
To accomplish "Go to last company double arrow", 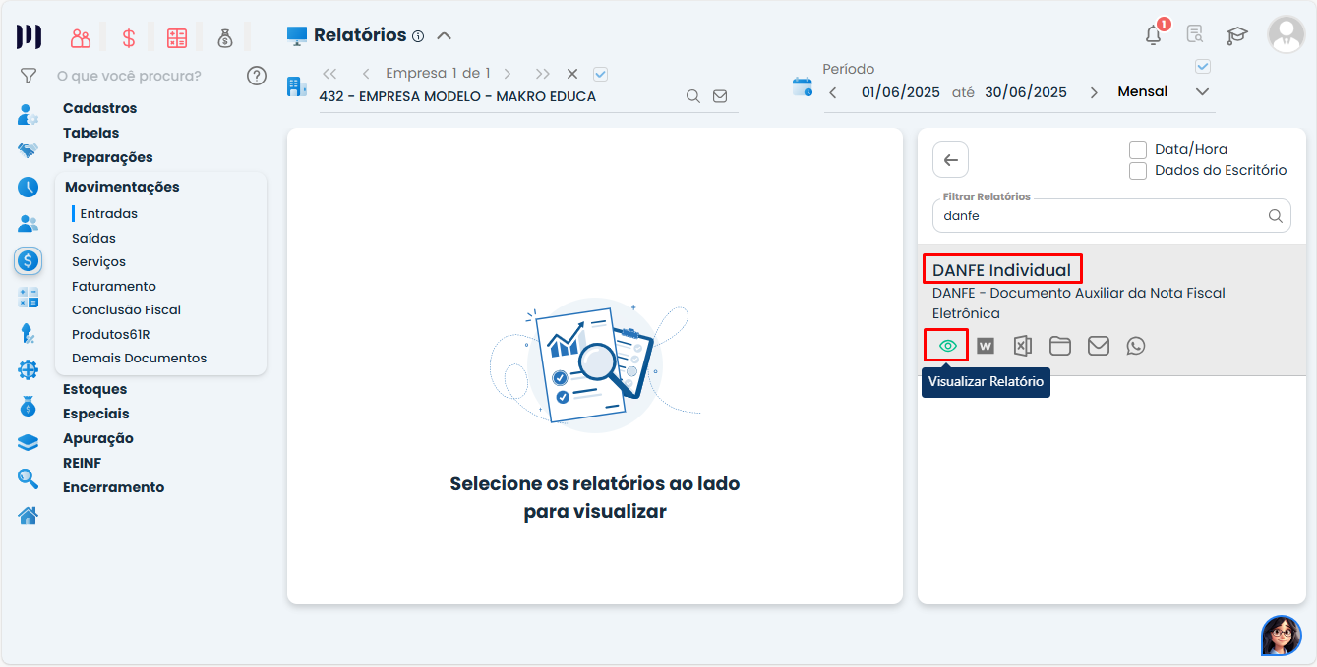I will [543, 74].
